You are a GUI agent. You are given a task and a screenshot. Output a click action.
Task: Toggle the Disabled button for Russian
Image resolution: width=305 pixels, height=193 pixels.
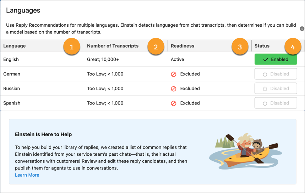276,89
